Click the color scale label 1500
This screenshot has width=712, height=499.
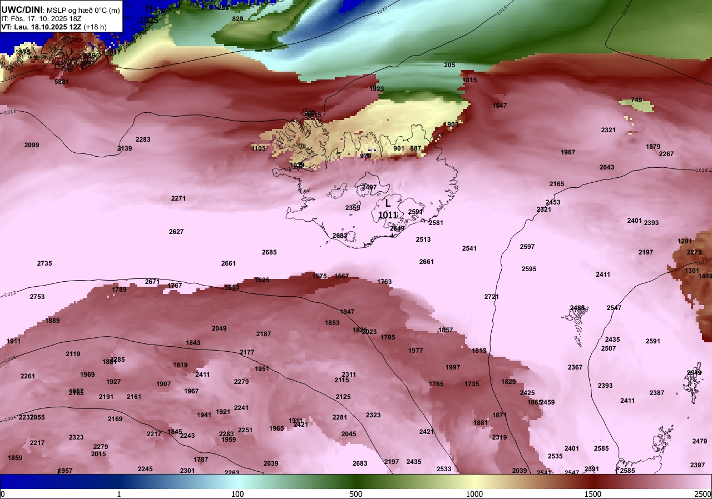[x=593, y=494]
